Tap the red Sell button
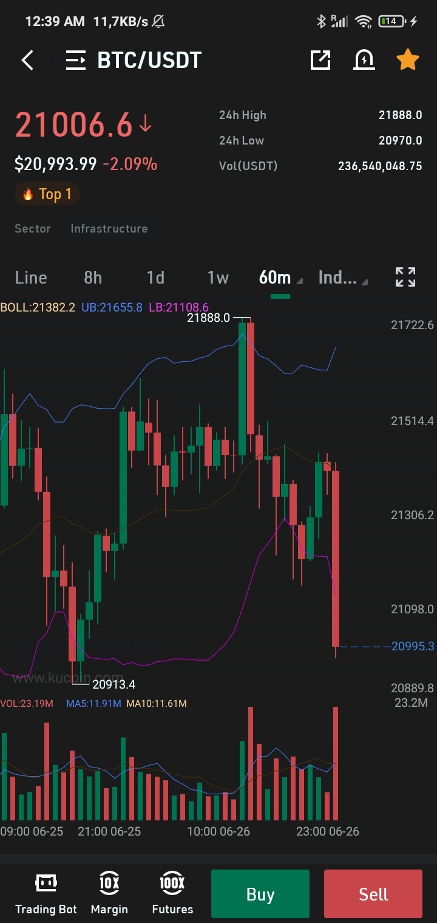 (373, 894)
